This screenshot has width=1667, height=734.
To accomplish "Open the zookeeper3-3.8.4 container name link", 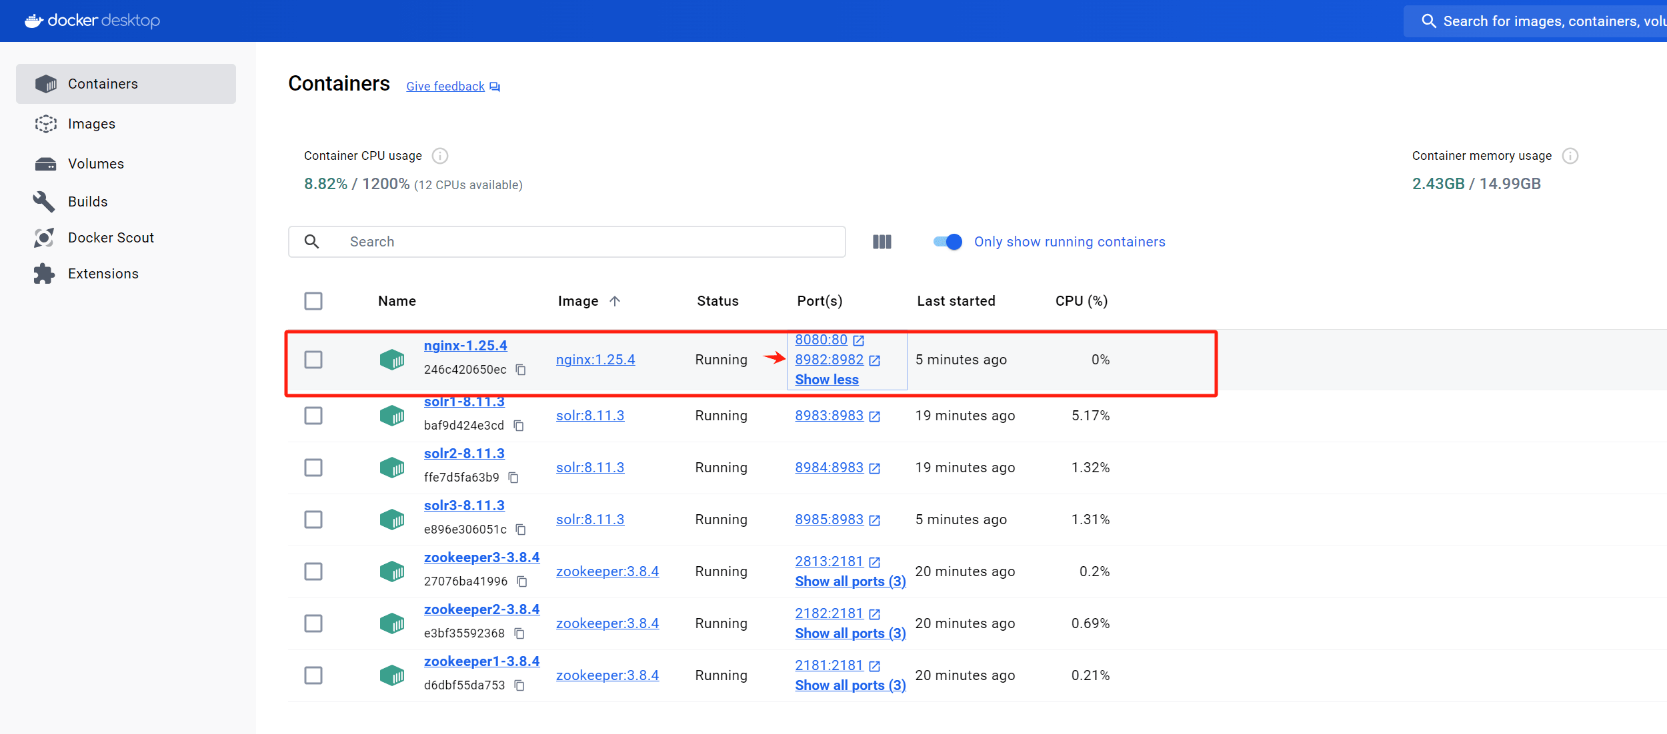I will (481, 557).
